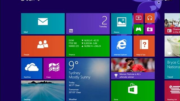
Task: Click the FTSE 100 index row
Action: click(x=83, y=43)
